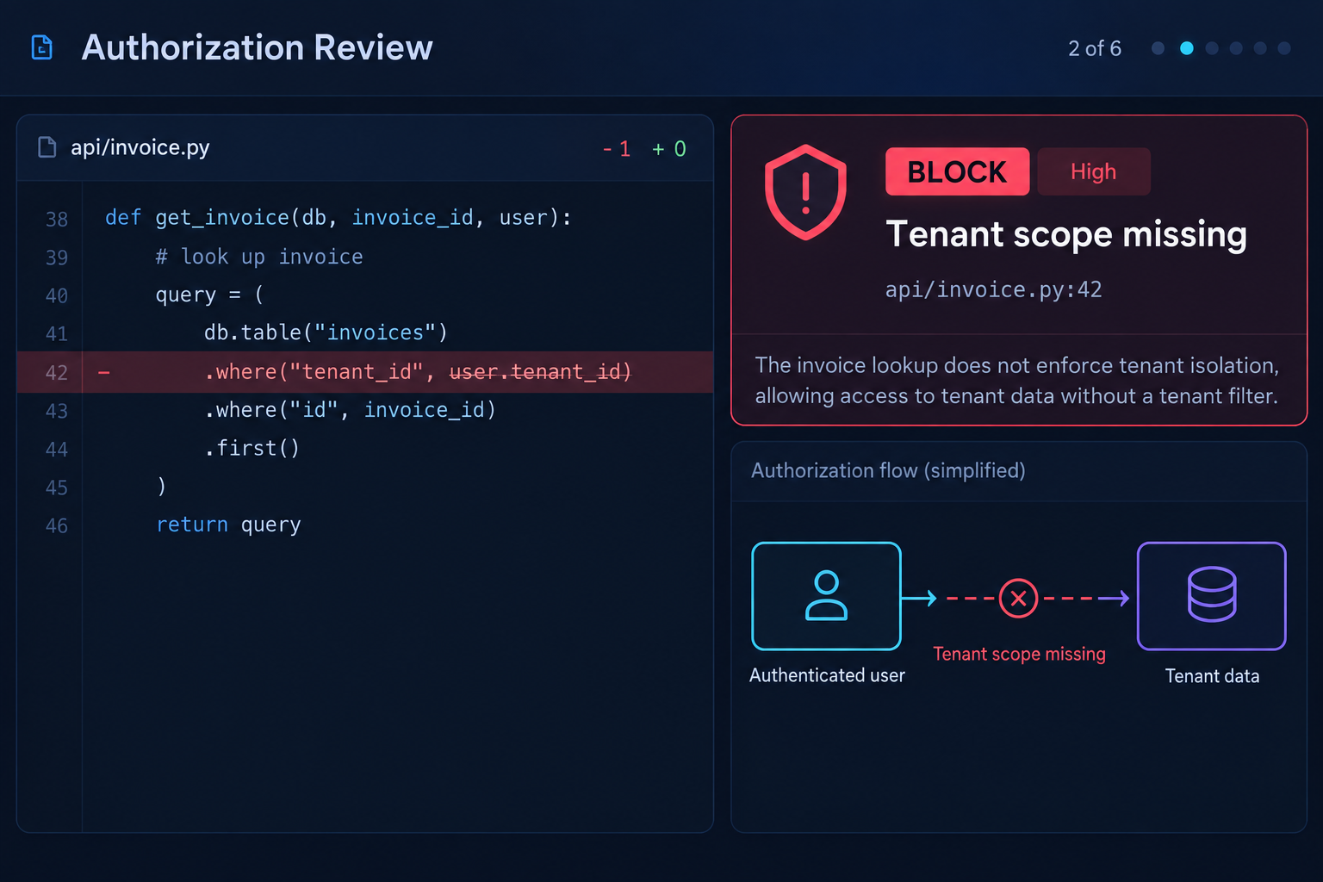Click the "query = (" code line
Viewport: 1323px width, 882px height.
coord(209,295)
